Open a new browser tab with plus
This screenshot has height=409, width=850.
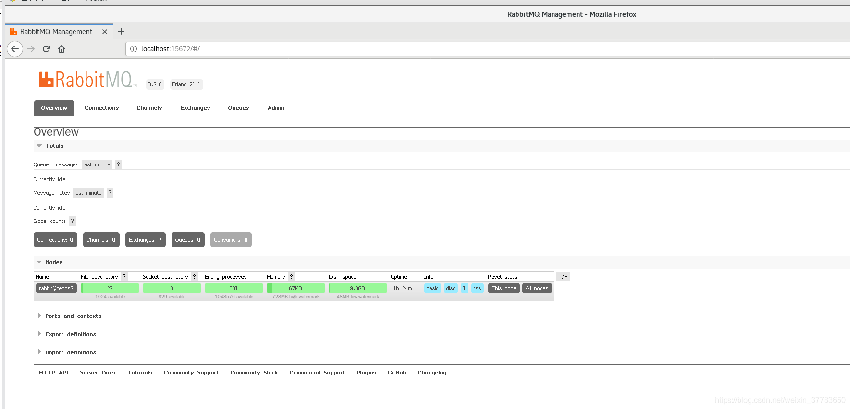point(121,31)
